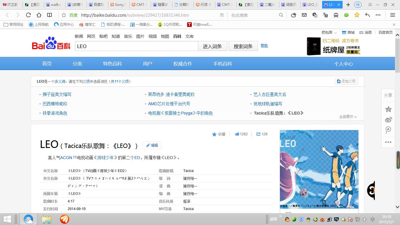
Task: Open the 低地球轨道缩写 link
Action: (x=268, y=104)
